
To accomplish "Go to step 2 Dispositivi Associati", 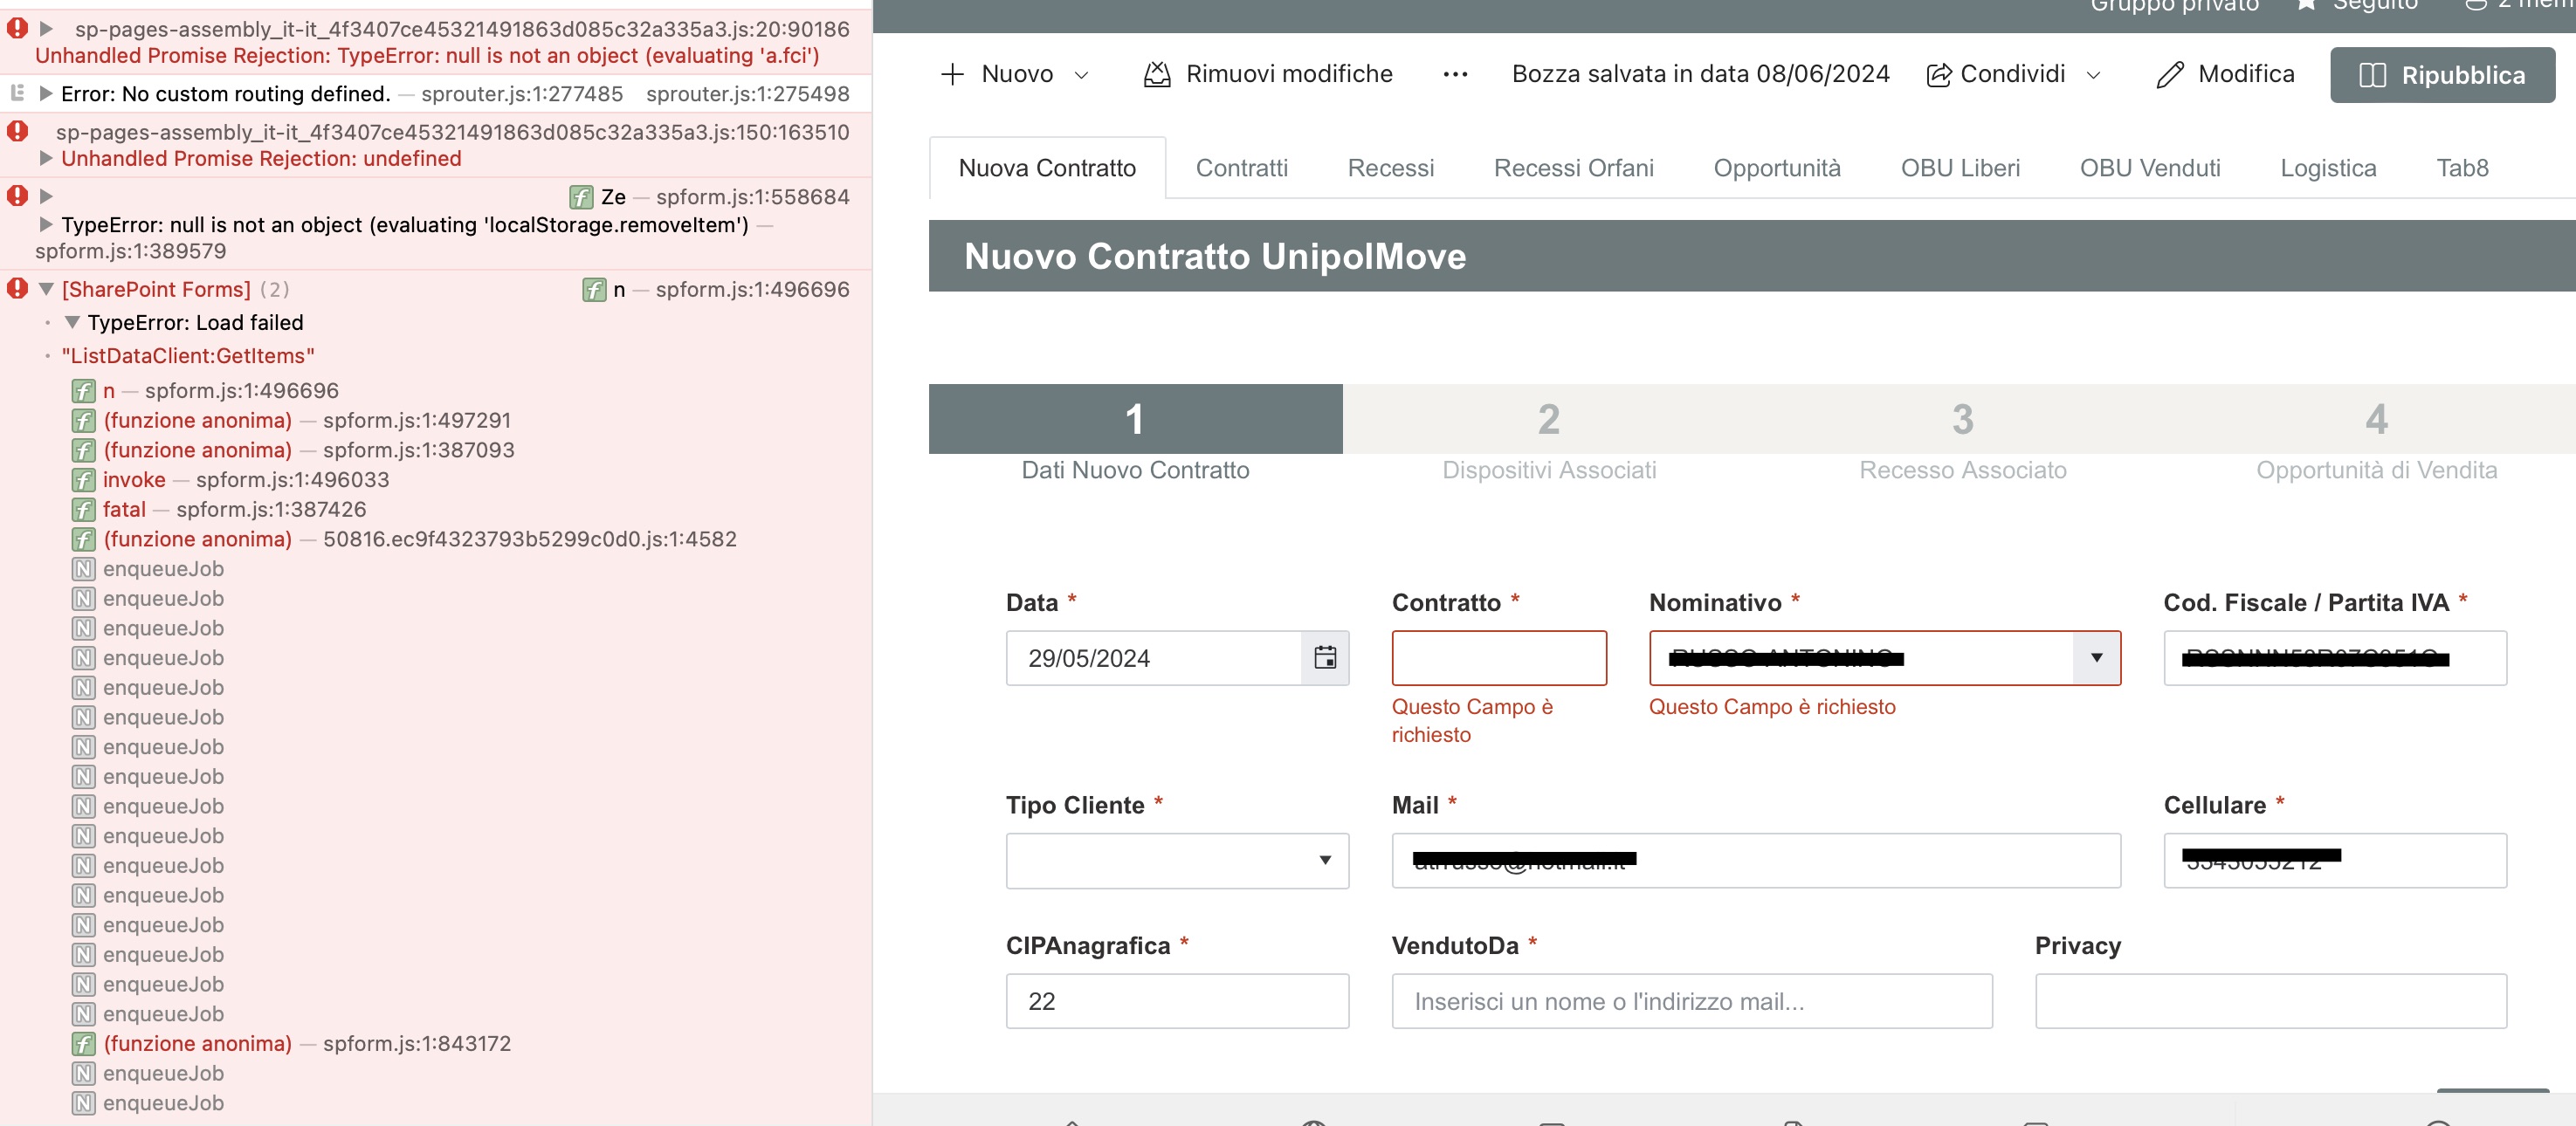I will (x=1548, y=434).
